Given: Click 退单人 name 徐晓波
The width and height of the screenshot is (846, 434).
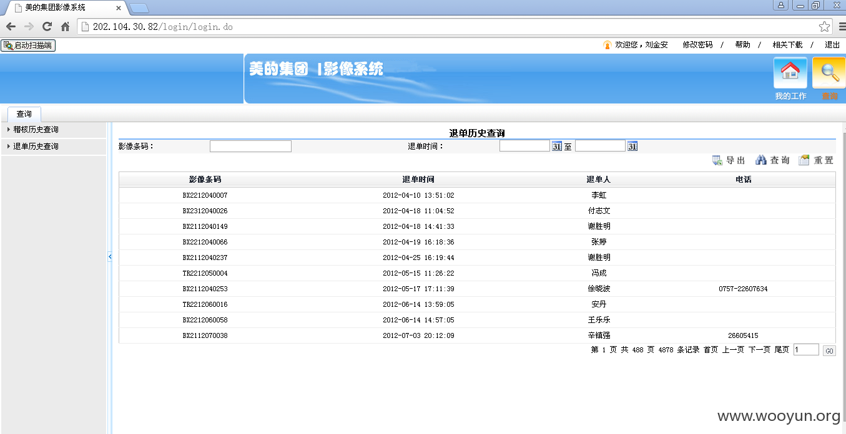Looking at the screenshot, I should click(599, 289).
